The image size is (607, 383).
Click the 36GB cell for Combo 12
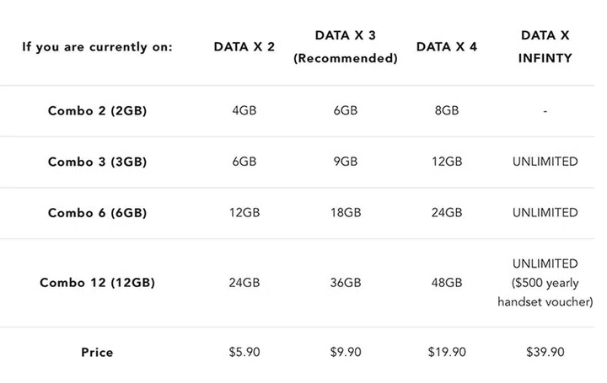pyautogui.click(x=345, y=283)
